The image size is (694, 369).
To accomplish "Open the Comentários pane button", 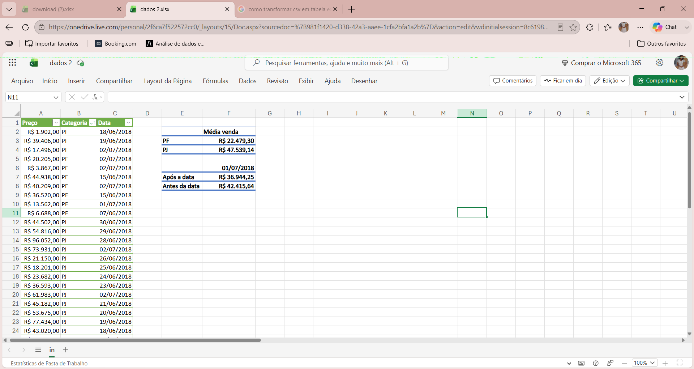I will tap(513, 81).
